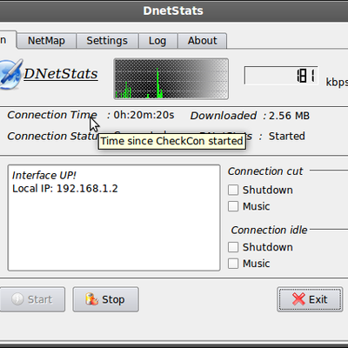348x348 pixels.
Task: Open the Log tab
Action: (157, 41)
